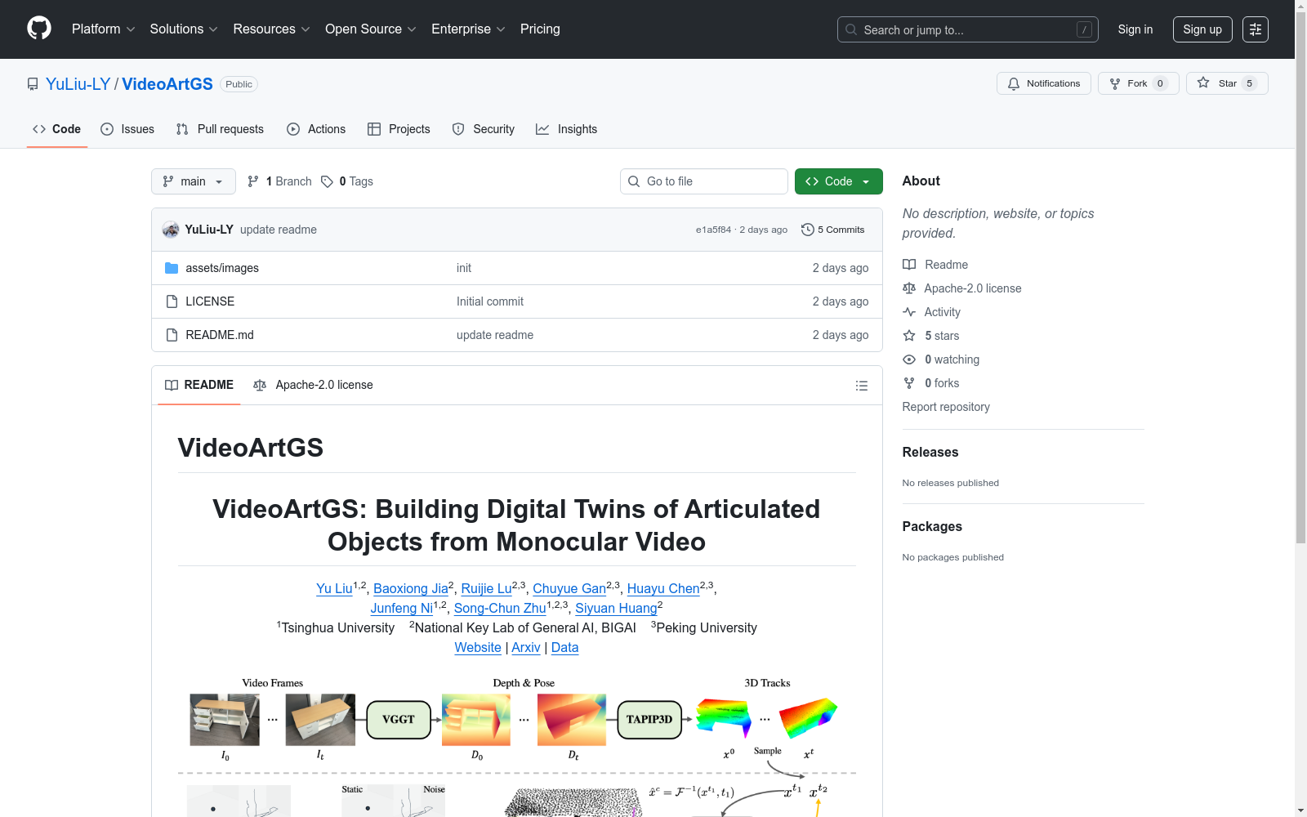1307x817 pixels.
Task: Select the README tab in file viewer
Action: [x=199, y=385]
